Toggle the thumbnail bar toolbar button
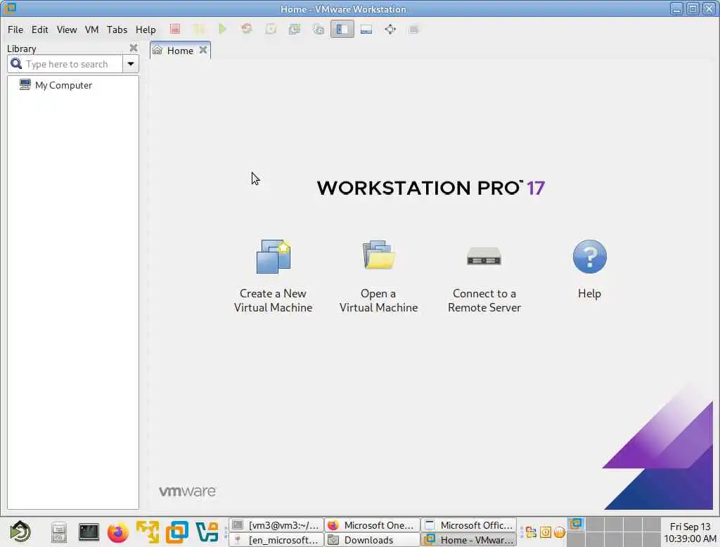The width and height of the screenshot is (720, 547). click(366, 30)
